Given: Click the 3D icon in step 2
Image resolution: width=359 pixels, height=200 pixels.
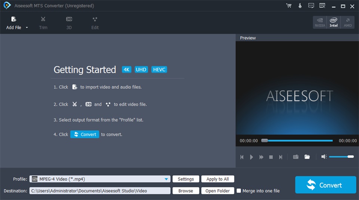Looking at the screenshot, I should coord(88,104).
